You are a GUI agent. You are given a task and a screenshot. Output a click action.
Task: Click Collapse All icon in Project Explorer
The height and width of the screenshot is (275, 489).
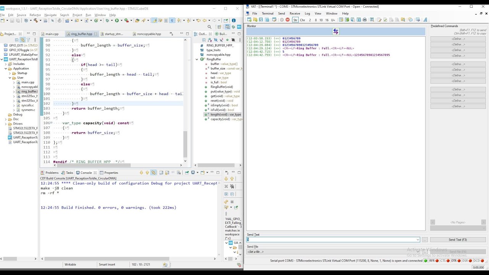click(17, 40)
